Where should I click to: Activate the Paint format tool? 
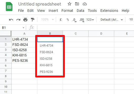(x=32, y=20)
